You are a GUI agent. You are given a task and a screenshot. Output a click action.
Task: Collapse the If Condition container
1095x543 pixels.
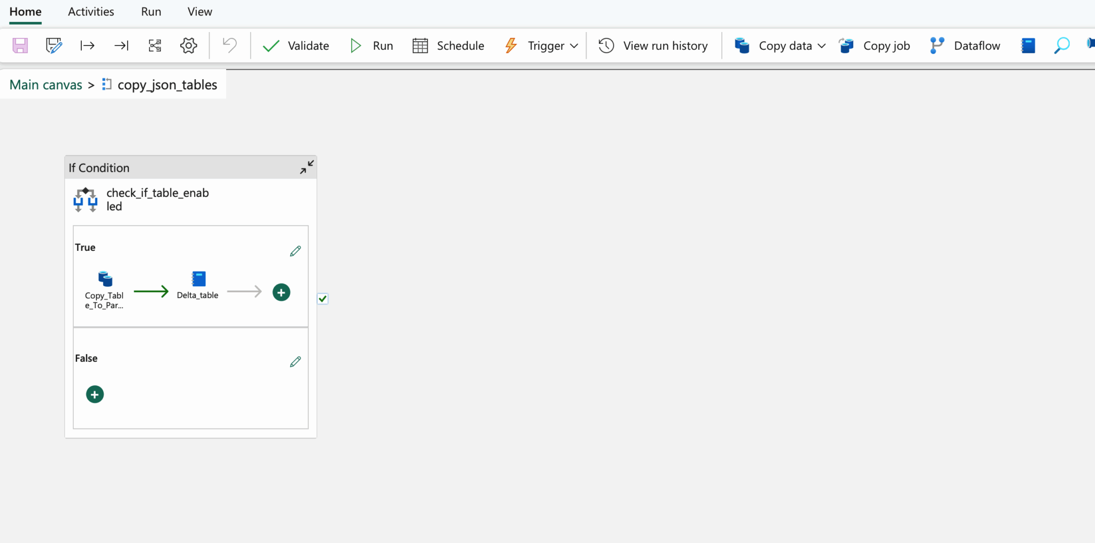pos(307,167)
